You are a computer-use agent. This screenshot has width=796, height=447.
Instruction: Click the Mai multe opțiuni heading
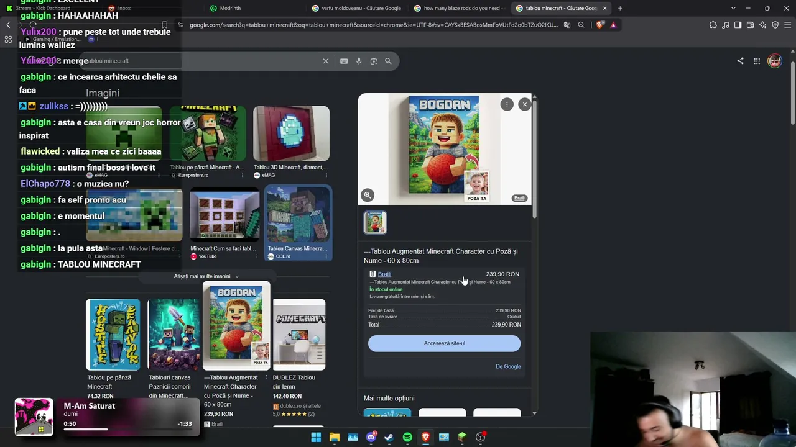tap(389, 398)
